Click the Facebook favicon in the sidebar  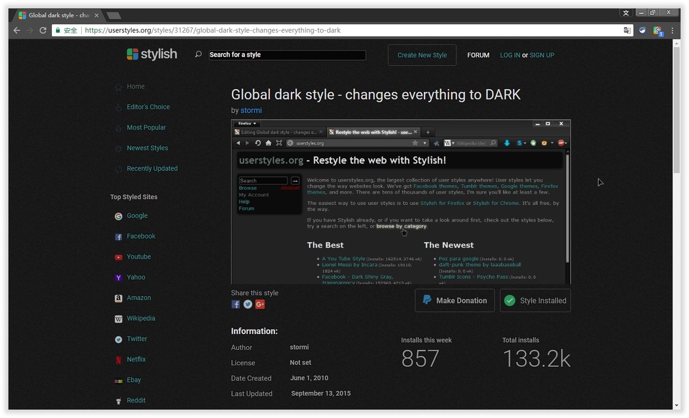[118, 237]
